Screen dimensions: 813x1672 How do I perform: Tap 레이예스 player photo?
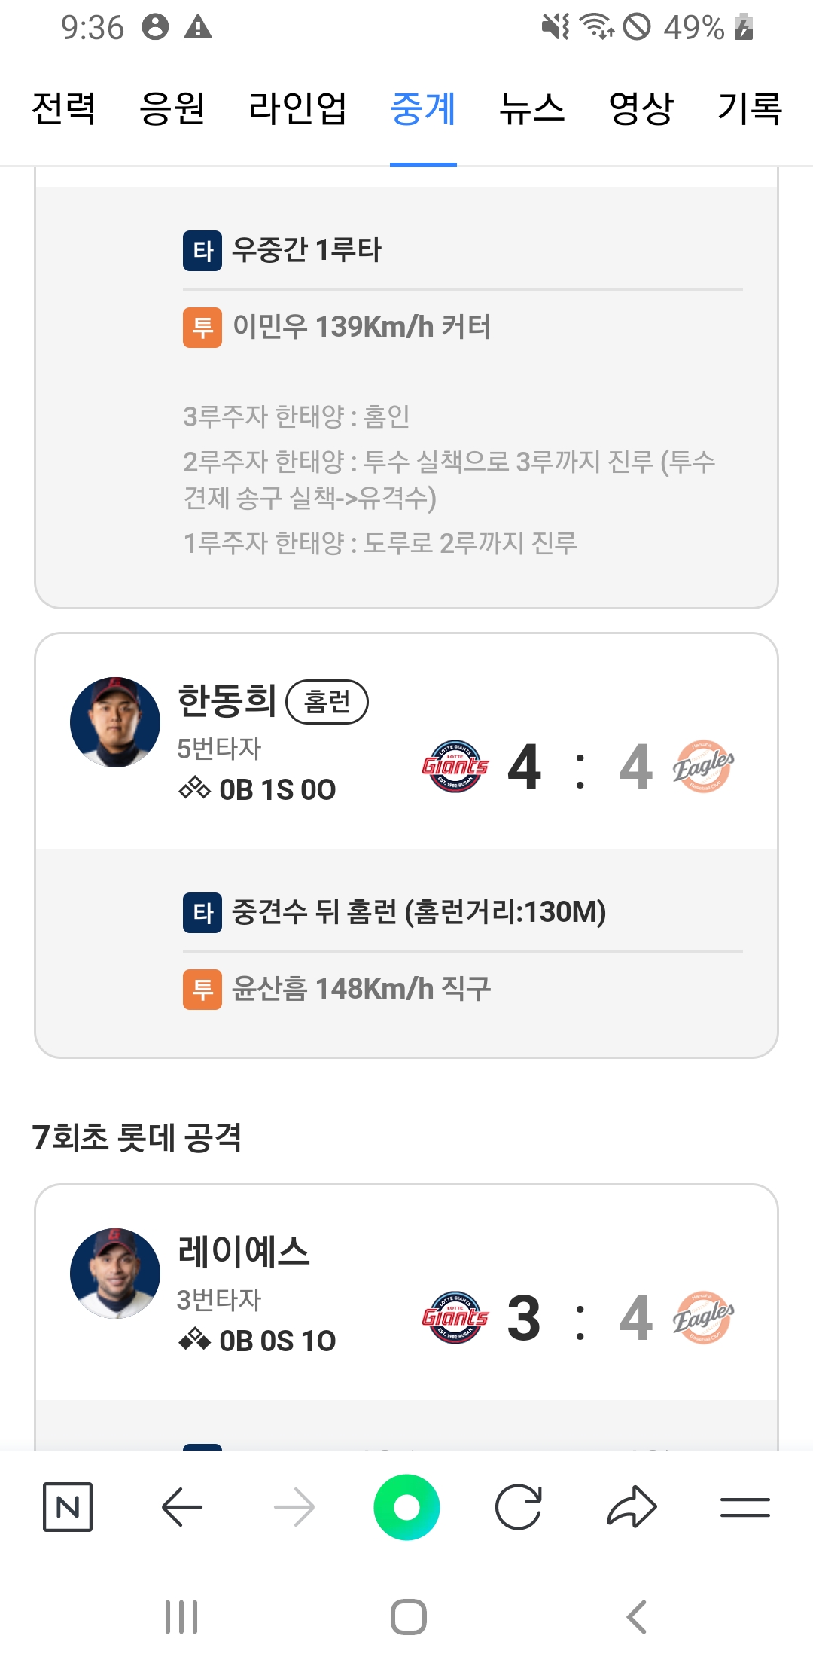click(x=115, y=1274)
